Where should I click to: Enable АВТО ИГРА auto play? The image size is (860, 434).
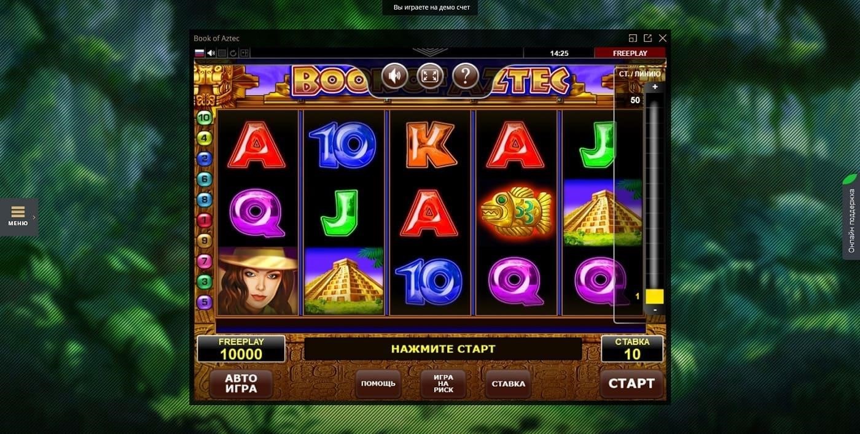coord(241,384)
